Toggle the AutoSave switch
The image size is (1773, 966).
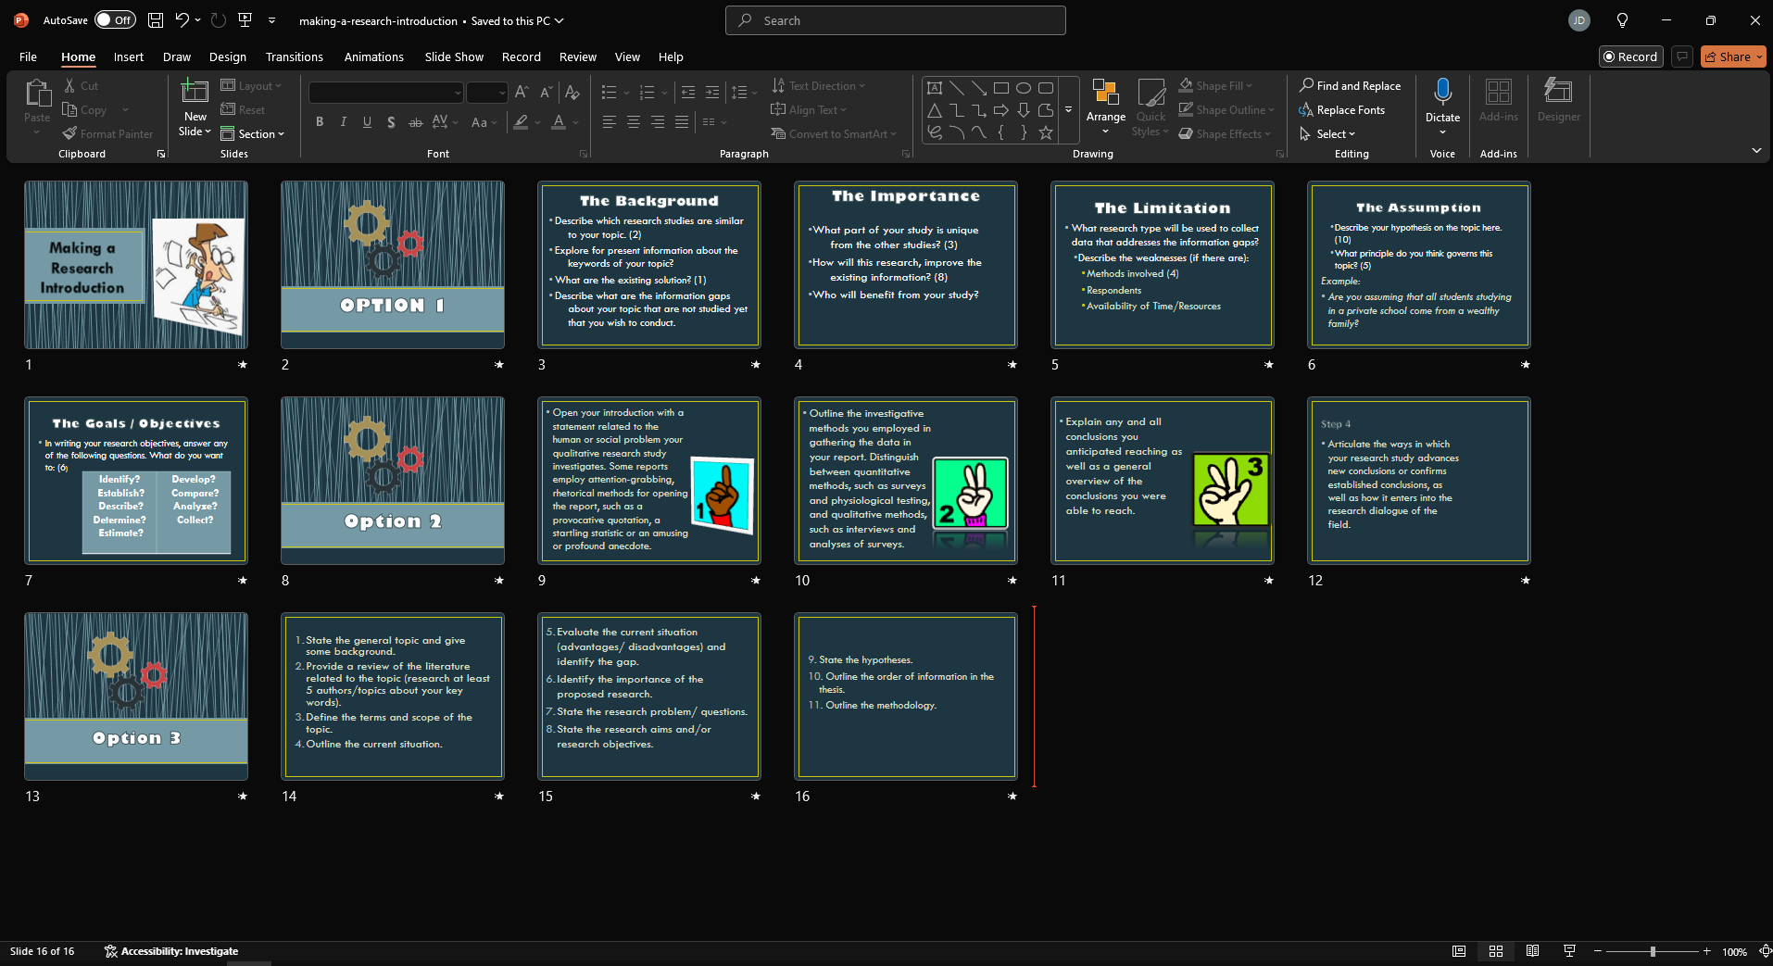(115, 20)
